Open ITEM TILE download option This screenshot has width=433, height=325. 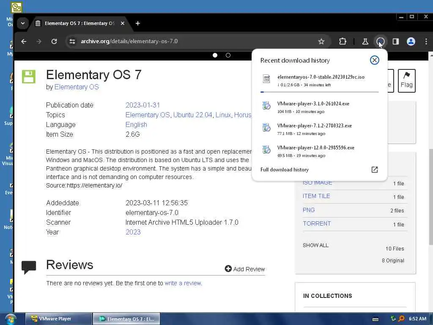click(x=316, y=196)
